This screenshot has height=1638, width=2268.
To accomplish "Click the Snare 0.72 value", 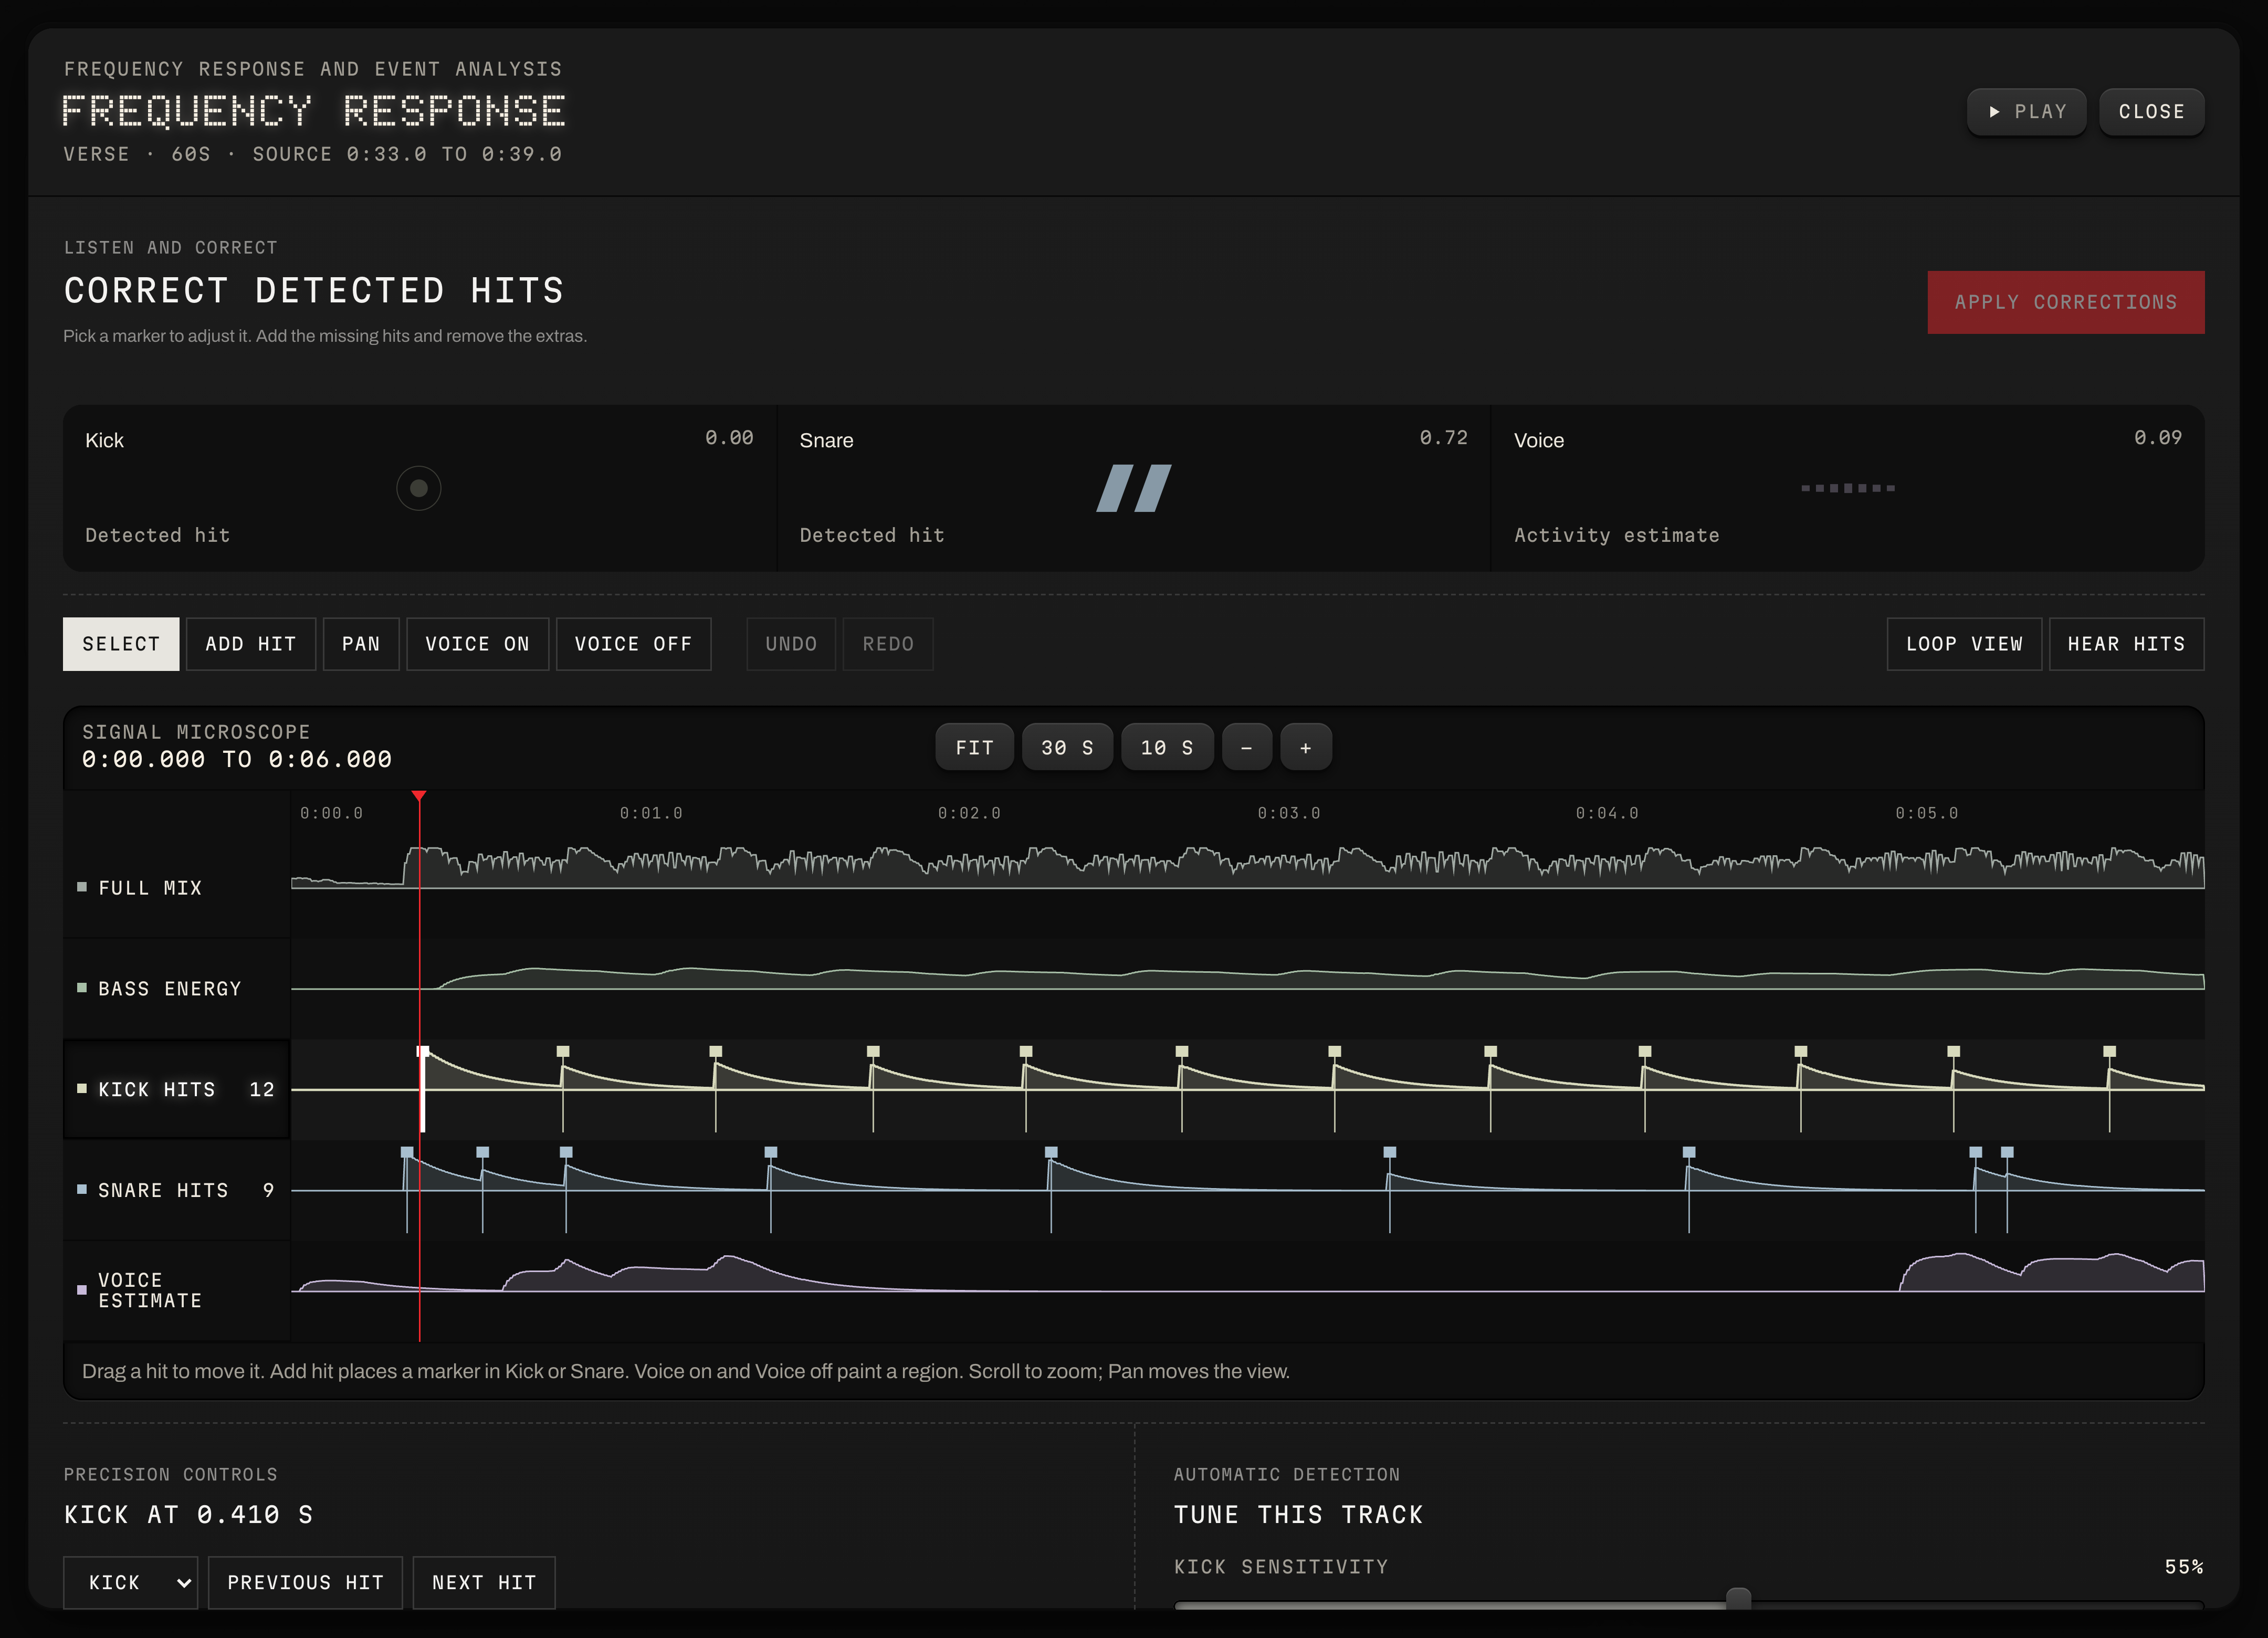I will point(1444,438).
